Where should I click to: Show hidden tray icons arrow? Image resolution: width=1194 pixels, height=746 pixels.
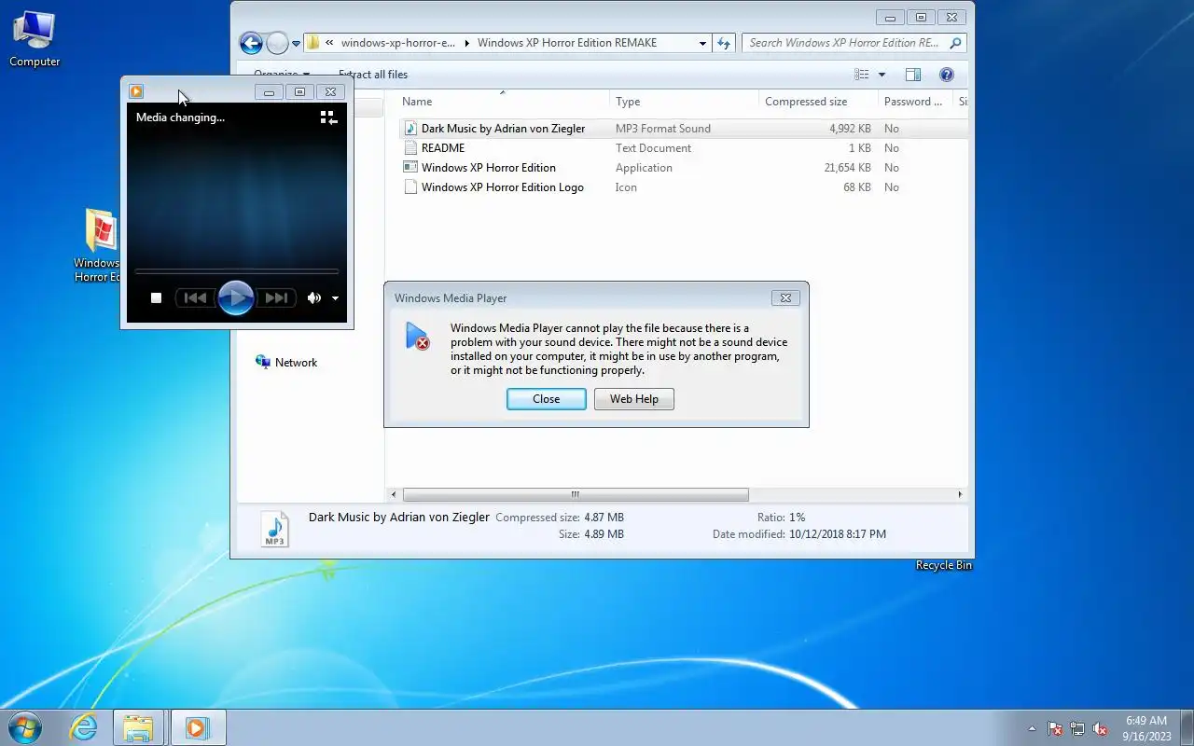coord(1032,728)
